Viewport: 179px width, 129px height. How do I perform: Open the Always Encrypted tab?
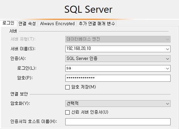pyautogui.click(x=57, y=24)
